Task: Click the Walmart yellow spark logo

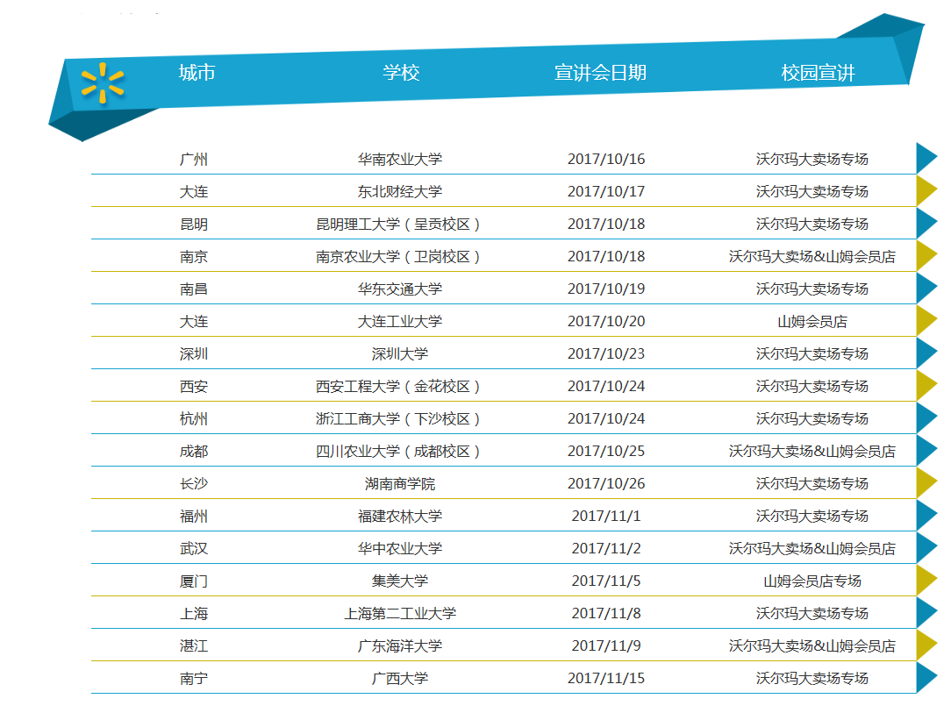Action: click(x=103, y=82)
